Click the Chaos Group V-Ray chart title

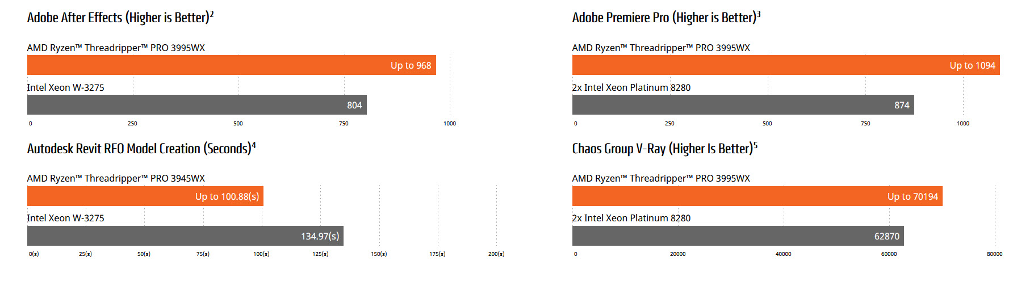[664, 149]
